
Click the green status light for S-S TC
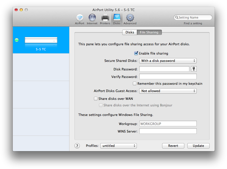[17, 40]
